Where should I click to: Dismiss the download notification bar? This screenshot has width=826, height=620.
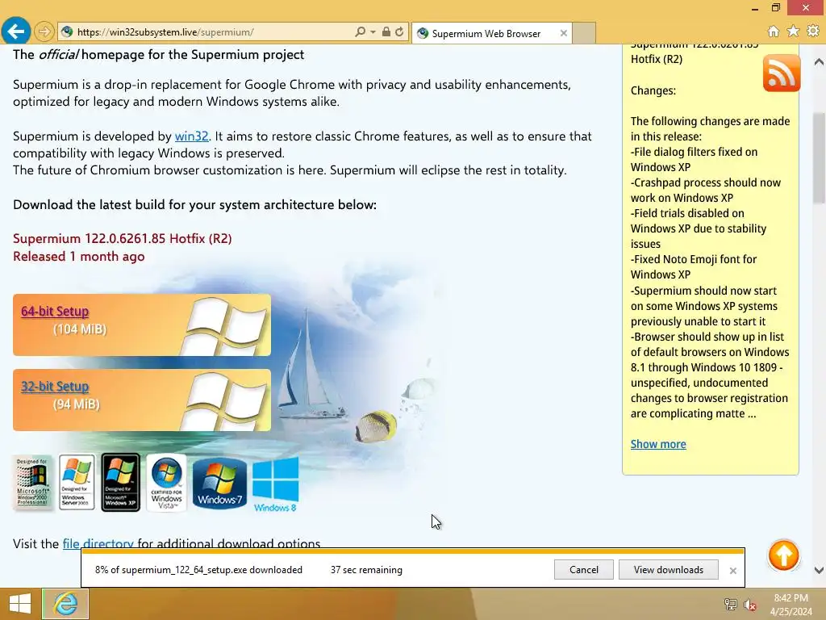(x=732, y=571)
